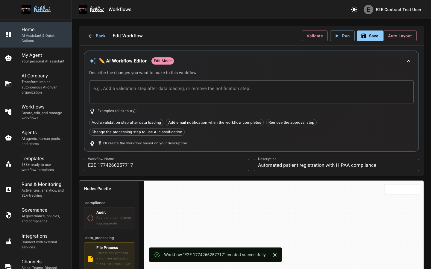Screen dimensions: 431x269
Task: Collapse the AI Workflow Editor panel
Action: click(x=409, y=61)
